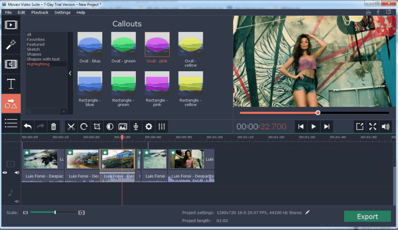Viewport: 398px width, 230px height.
Task: Switch preview to full screen
Action: [x=373, y=126]
